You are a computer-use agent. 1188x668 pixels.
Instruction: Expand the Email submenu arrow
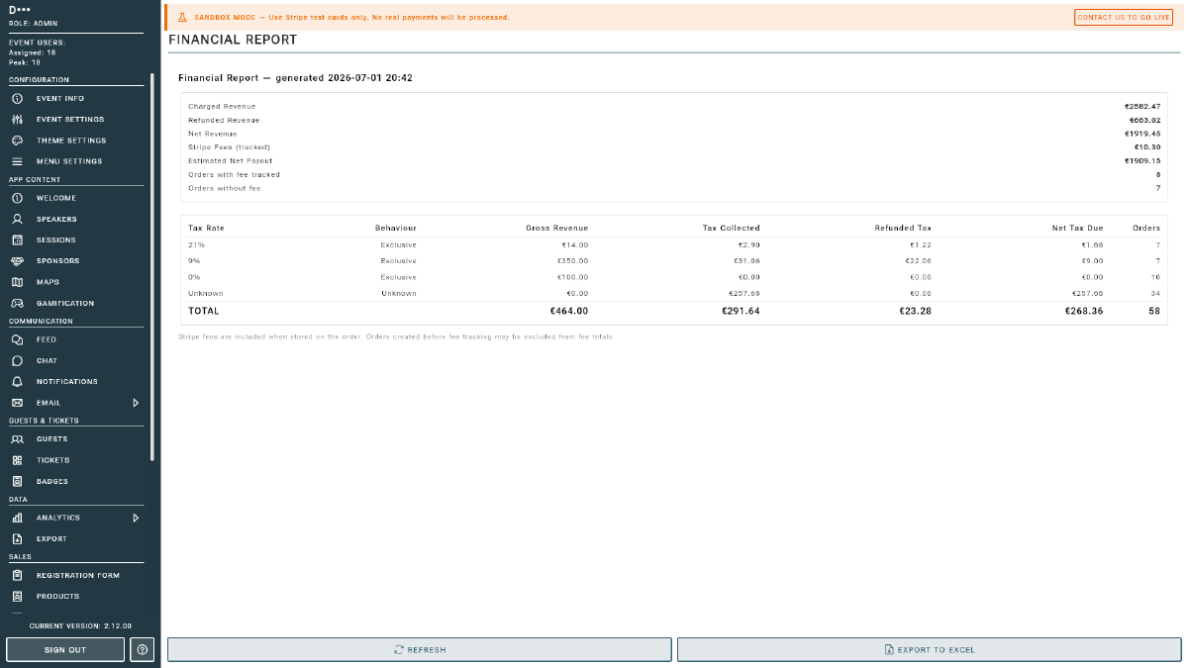coord(136,403)
